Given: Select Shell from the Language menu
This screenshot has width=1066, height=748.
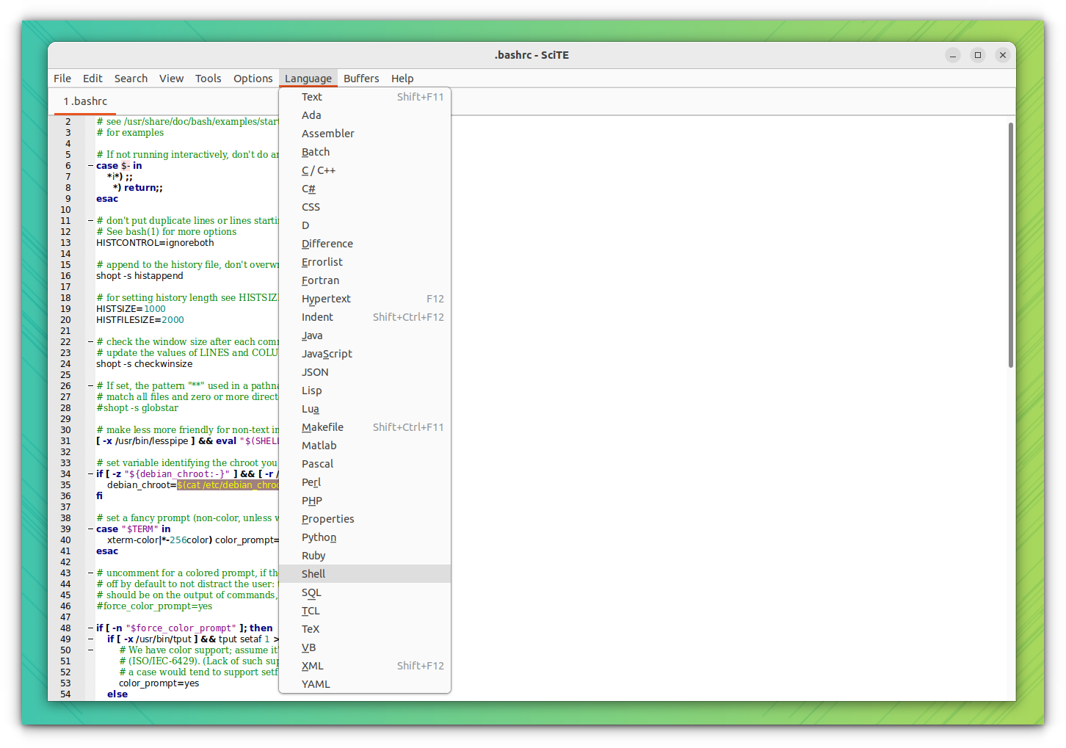Looking at the screenshot, I should click(x=313, y=573).
